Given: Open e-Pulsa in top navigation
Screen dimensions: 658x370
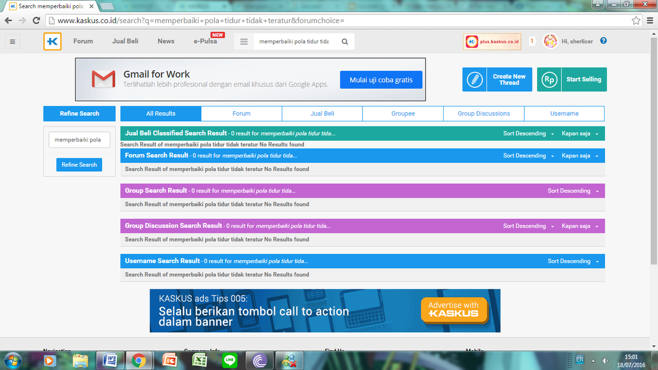Looking at the screenshot, I should click(x=206, y=41).
